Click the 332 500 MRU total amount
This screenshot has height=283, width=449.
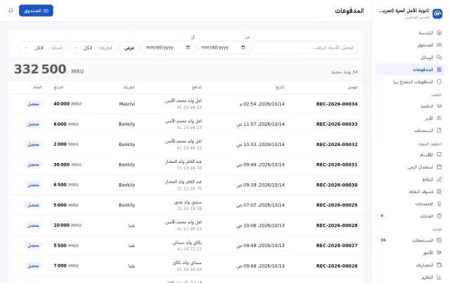(x=49, y=70)
